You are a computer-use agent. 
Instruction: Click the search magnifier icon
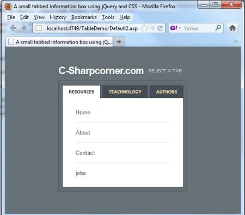click(218, 28)
